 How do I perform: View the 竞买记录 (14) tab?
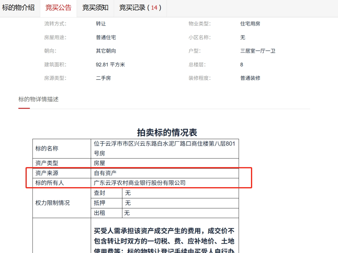(140, 8)
